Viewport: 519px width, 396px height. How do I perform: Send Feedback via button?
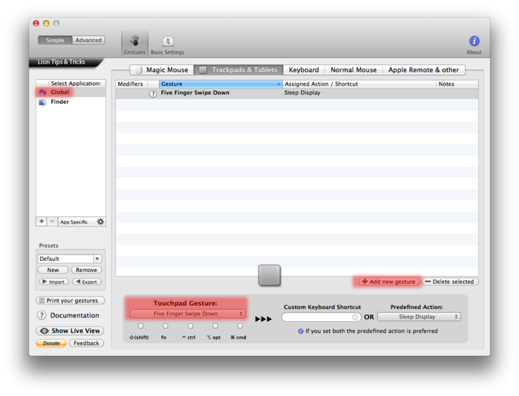[x=86, y=343]
